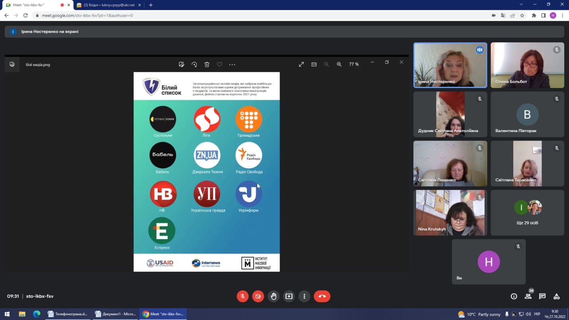Image resolution: width=569 pixels, height=320 pixels.
Task: Zoom in the image in photo viewer
Action: click(339, 64)
